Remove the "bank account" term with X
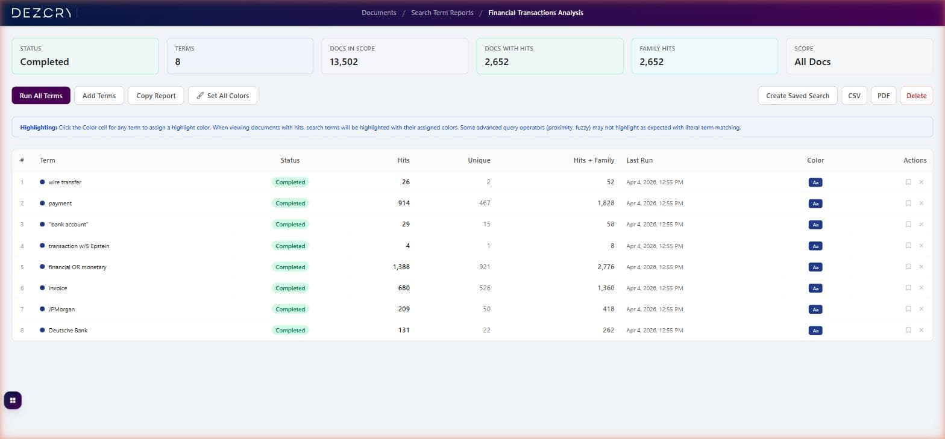This screenshot has width=945, height=439. point(921,225)
